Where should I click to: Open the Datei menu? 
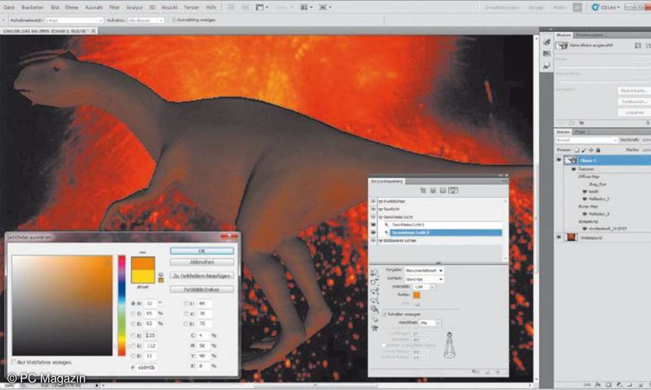point(9,8)
